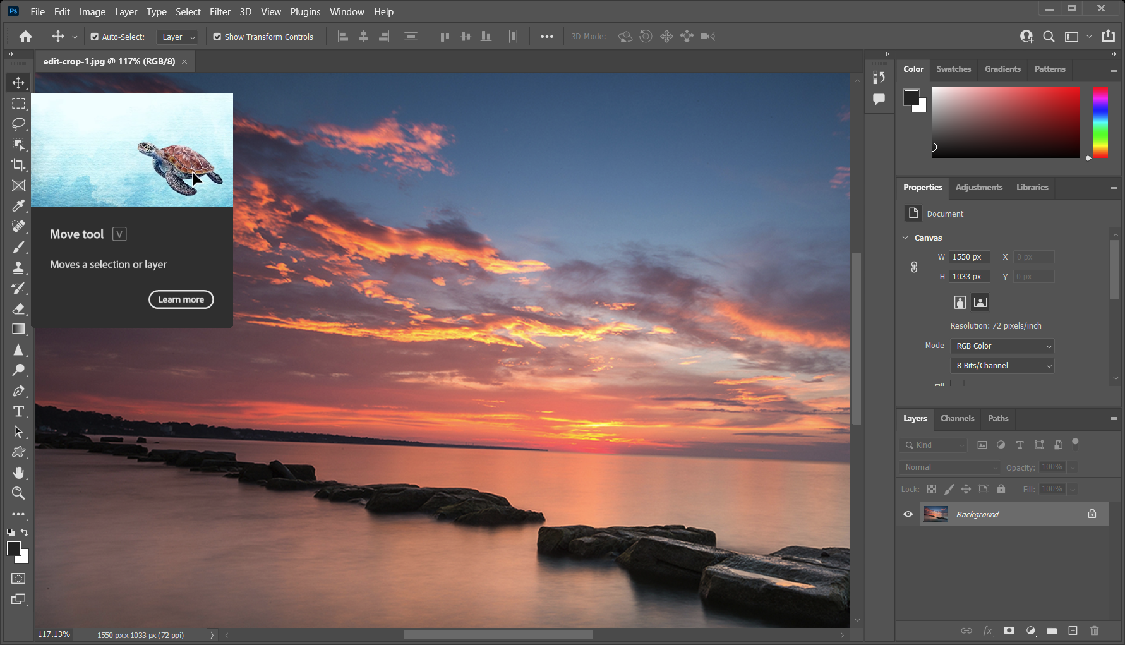
Task: Select the Crop tool
Action: pyautogui.click(x=18, y=165)
